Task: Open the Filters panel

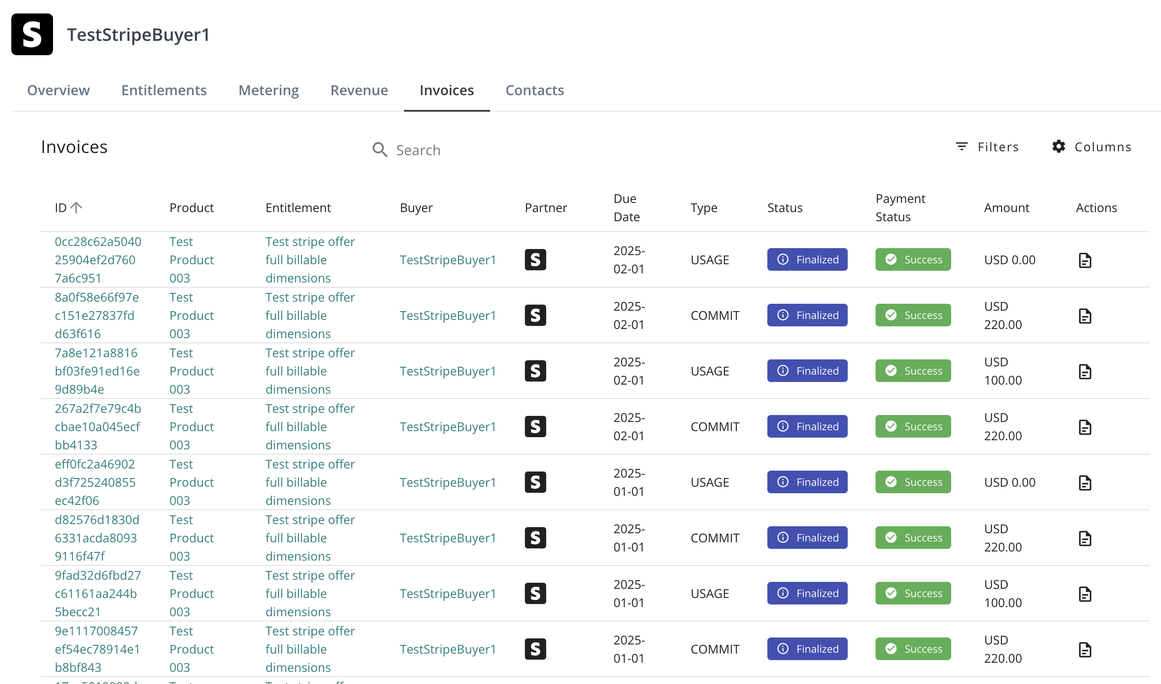Action: (x=988, y=146)
